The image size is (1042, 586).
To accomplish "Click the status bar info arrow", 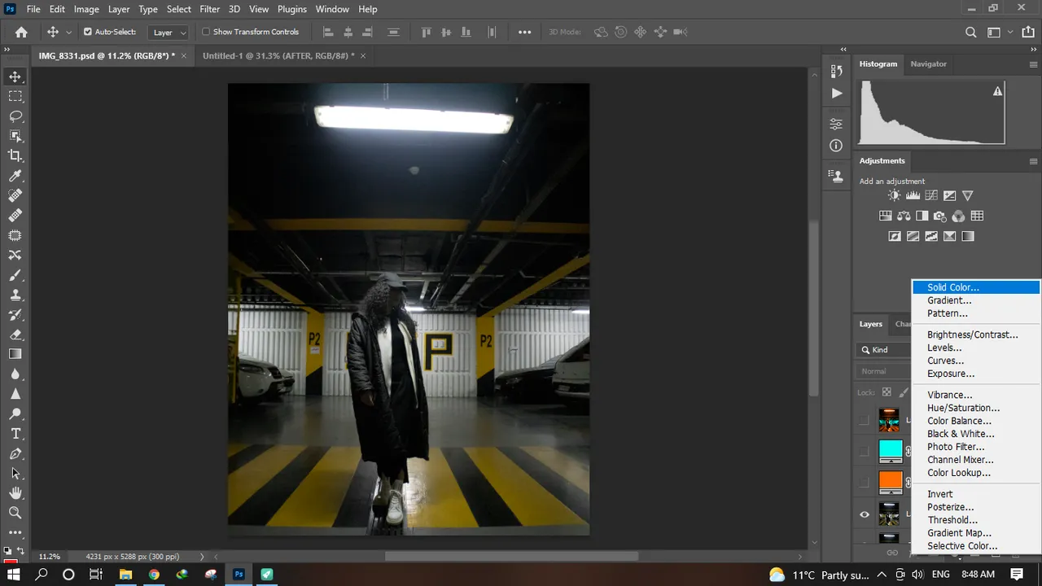I will tap(202, 557).
